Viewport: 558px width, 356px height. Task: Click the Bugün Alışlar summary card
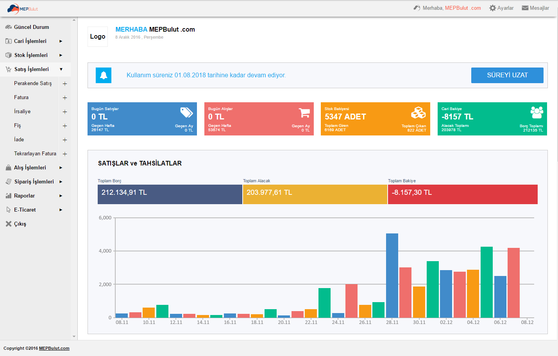tap(259, 119)
